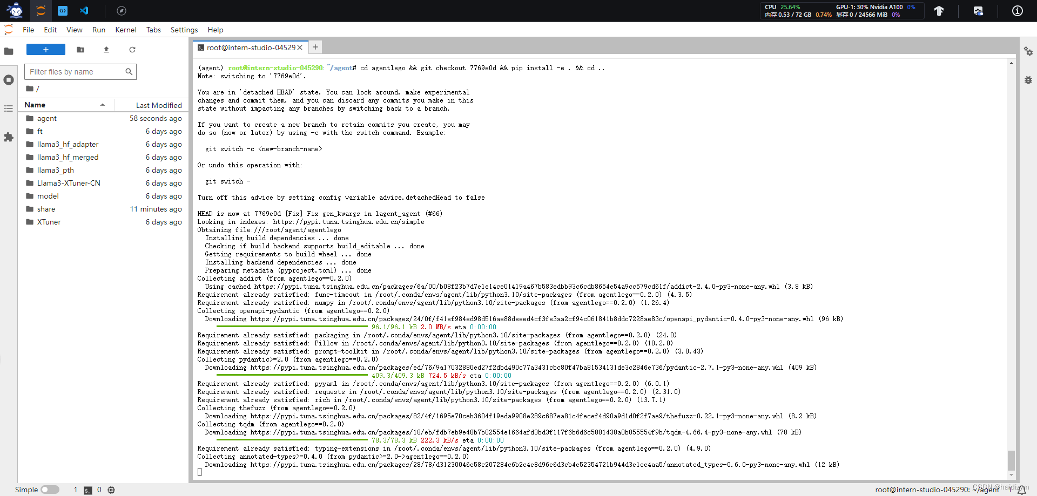1037x496 pixels.
Task: Click the upload arrow icon in top right bar
Action: [939, 11]
